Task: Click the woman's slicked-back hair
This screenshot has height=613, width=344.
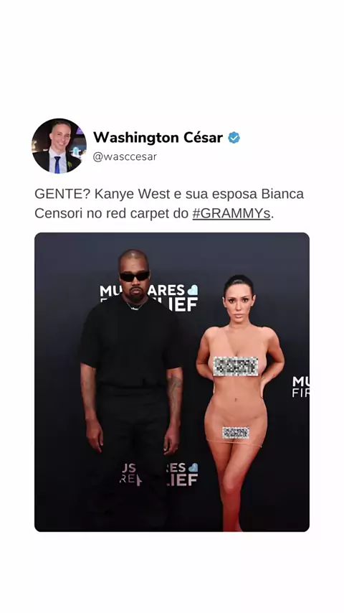Action: pos(239,284)
